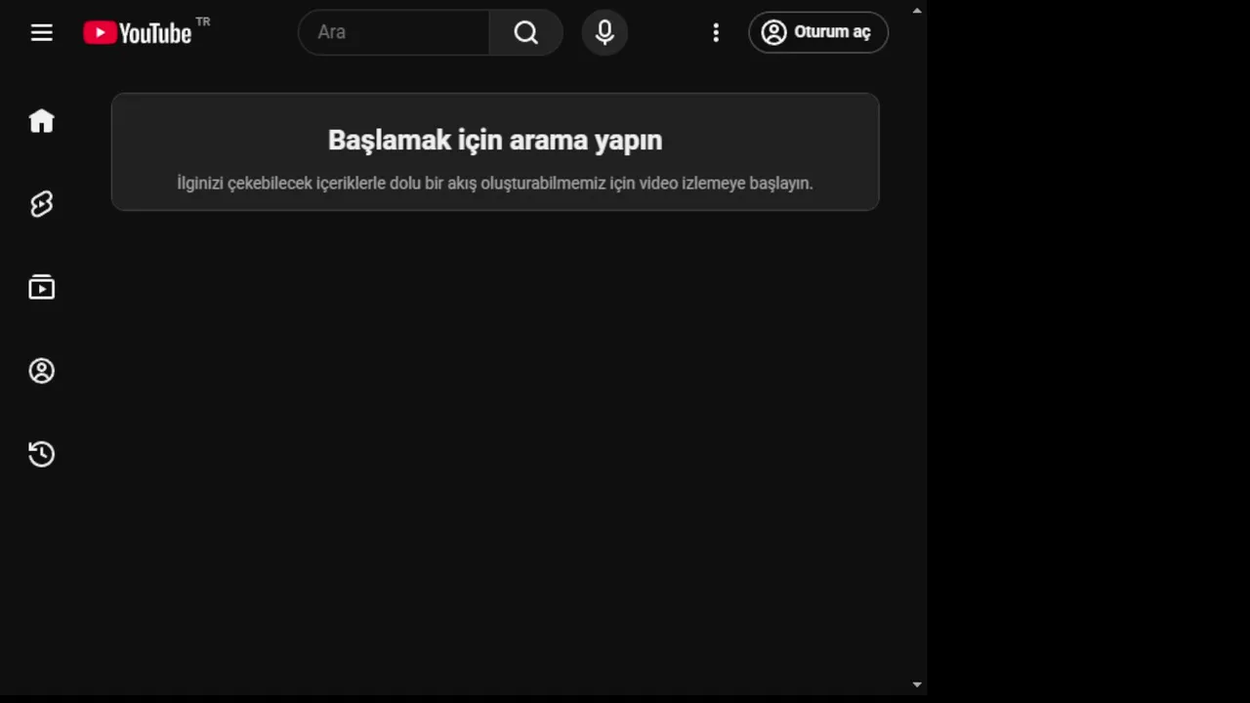Click the magnifying glass search button
Viewport: 1250px width, 703px height.
526,32
